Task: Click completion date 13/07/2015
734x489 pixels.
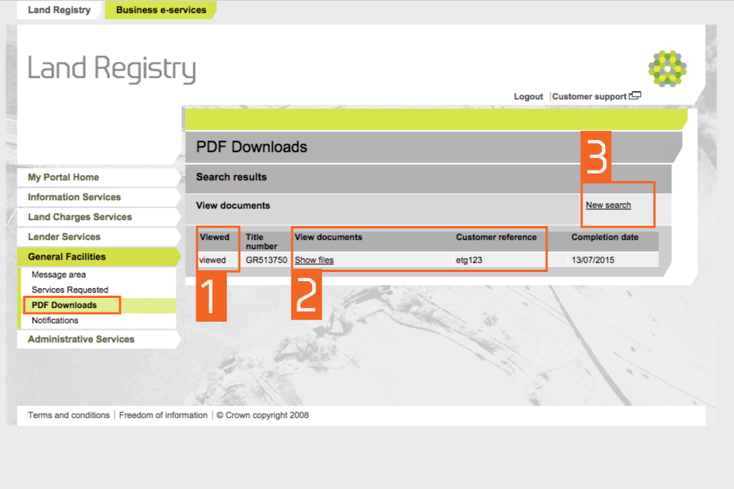Action: coord(593,260)
